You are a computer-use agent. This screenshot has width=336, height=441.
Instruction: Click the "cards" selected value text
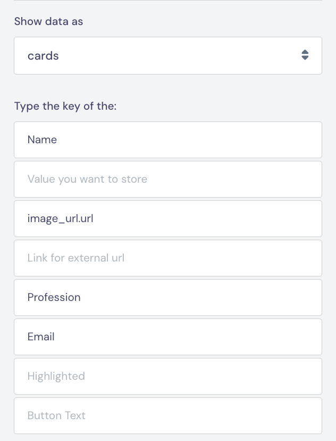(43, 55)
